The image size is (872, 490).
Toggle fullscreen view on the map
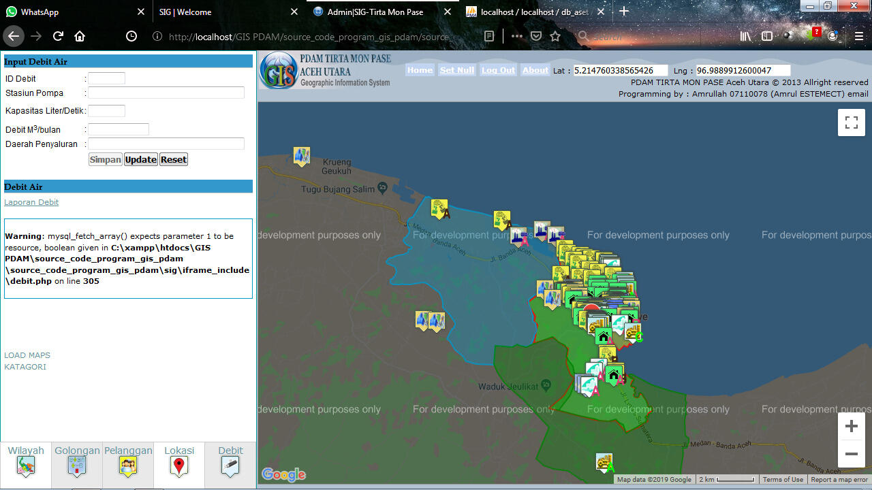point(851,122)
